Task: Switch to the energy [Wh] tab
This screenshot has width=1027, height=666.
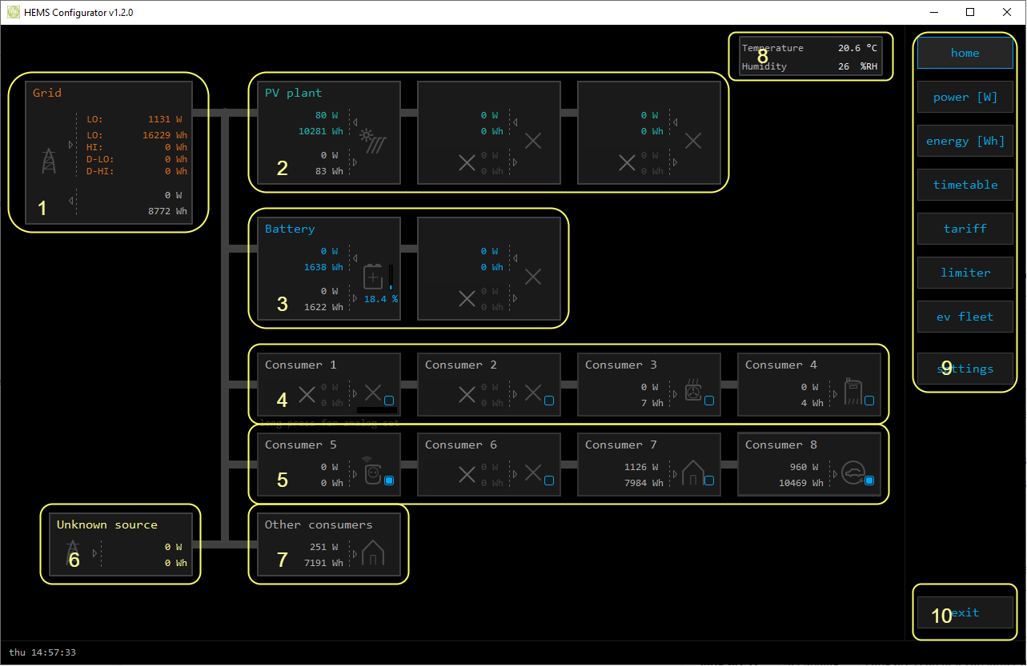Action: coord(965,141)
